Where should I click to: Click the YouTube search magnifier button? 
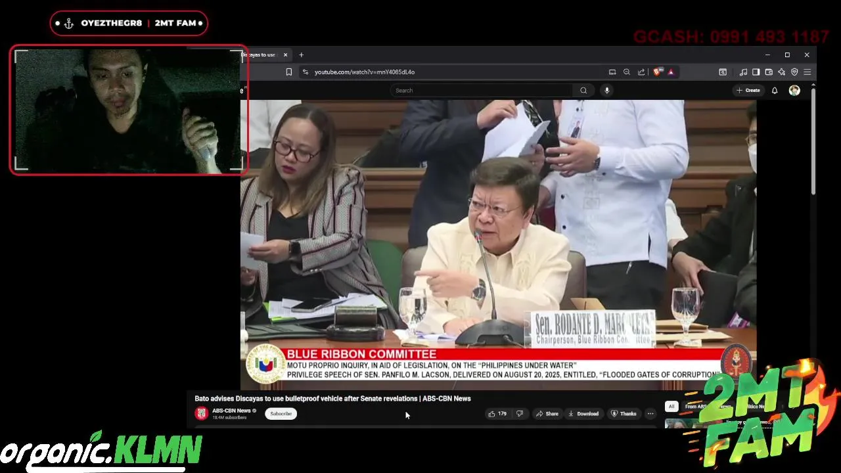click(583, 91)
